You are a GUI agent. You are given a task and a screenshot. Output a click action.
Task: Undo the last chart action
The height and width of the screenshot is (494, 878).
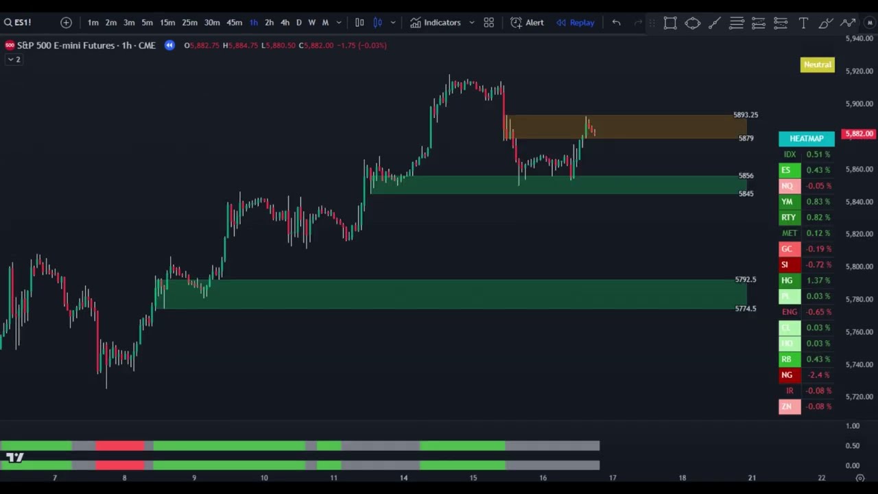(616, 23)
